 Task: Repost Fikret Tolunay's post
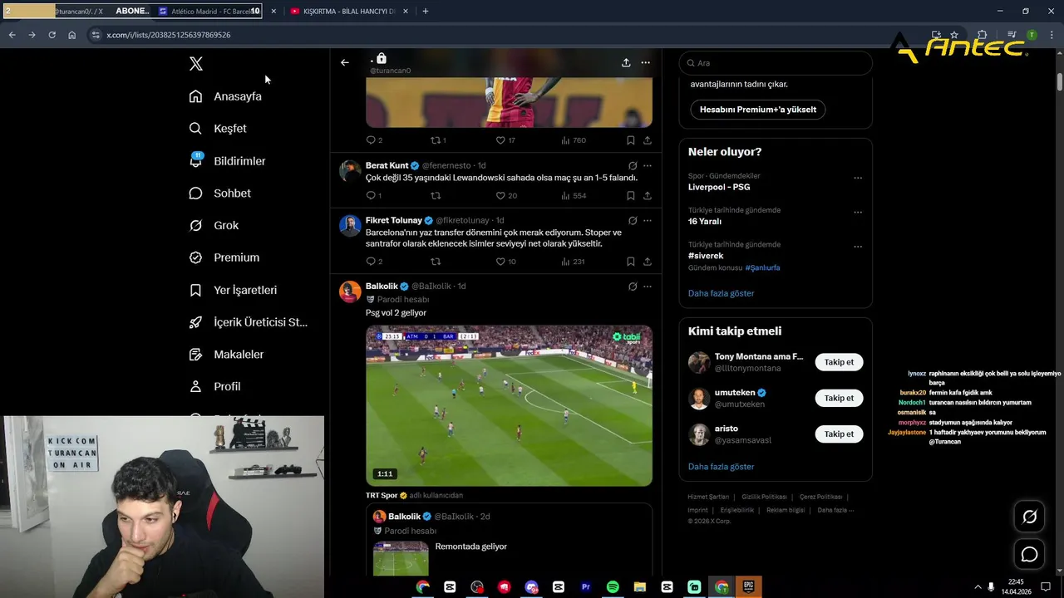tap(435, 262)
